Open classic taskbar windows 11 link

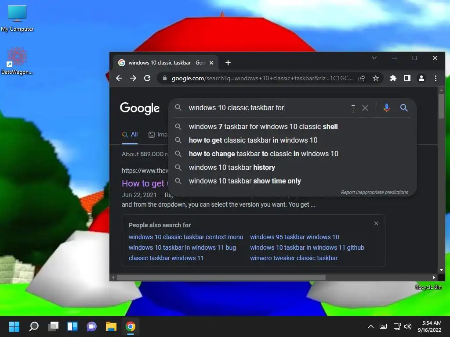166,258
